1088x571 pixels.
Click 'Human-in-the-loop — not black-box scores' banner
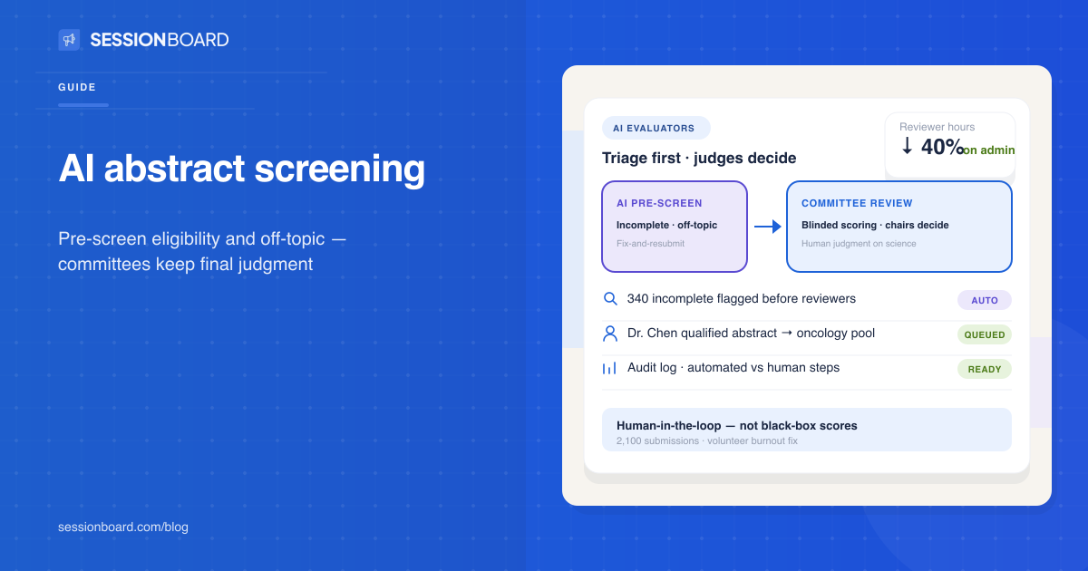click(x=807, y=430)
